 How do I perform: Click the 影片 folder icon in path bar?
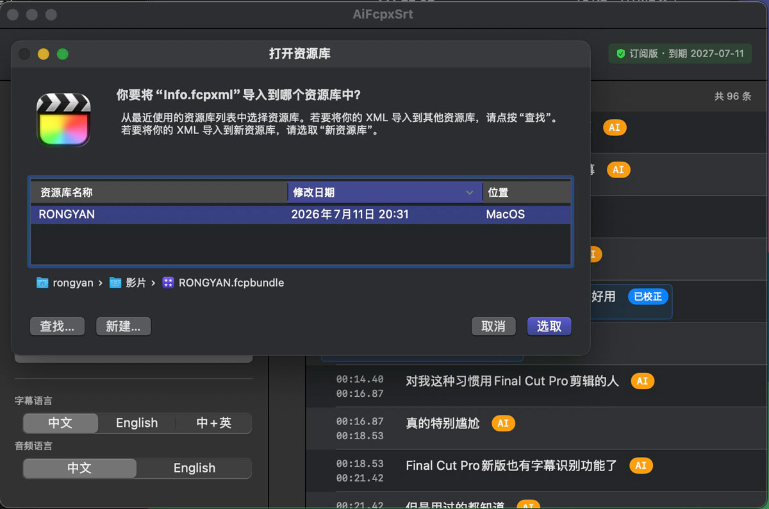115,283
